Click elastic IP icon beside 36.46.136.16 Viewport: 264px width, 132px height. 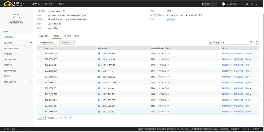coord(99,71)
